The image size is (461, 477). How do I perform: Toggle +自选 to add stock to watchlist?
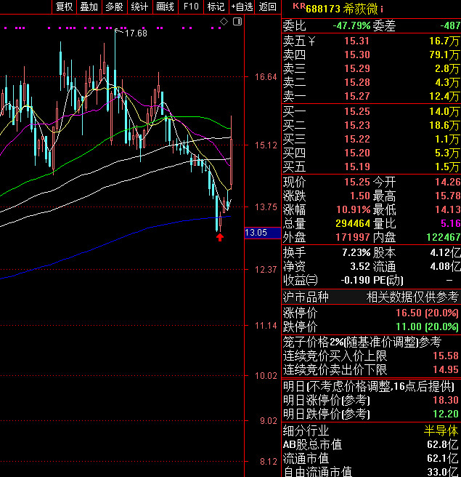(x=242, y=7)
